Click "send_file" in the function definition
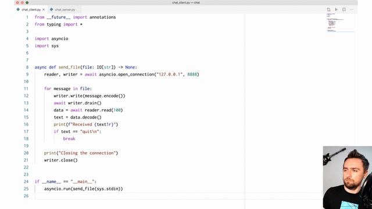Image resolution: width=372 pixels, height=209 pixels. (x=69, y=67)
